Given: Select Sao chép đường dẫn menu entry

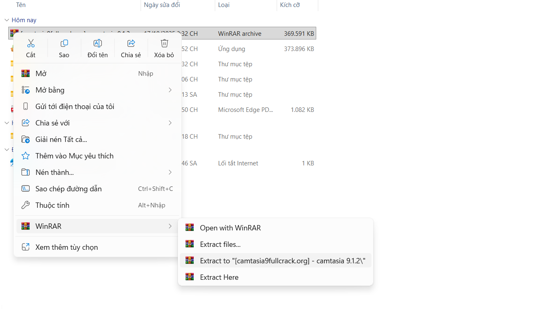Looking at the screenshot, I should tap(68, 189).
